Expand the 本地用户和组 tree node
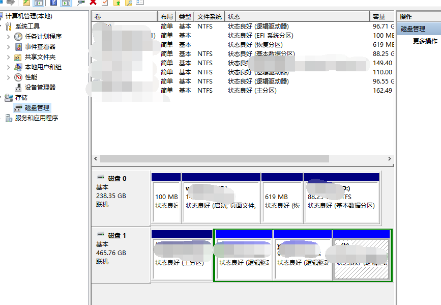The height and width of the screenshot is (305, 441). click(x=9, y=67)
